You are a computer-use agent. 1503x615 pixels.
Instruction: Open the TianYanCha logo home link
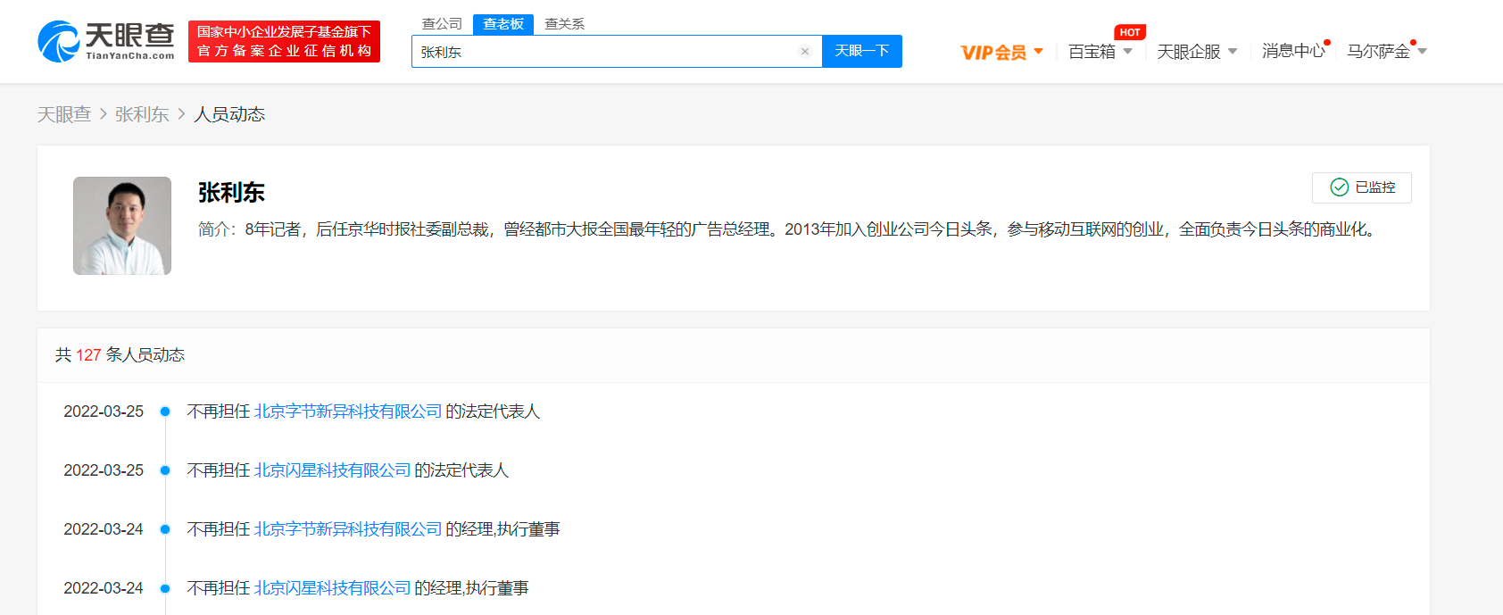coord(106,41)
